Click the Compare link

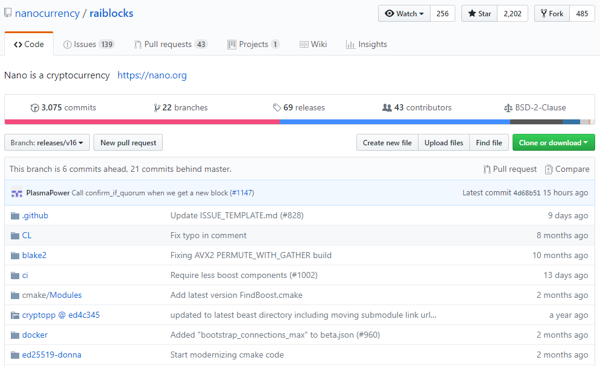click(567, 169)
